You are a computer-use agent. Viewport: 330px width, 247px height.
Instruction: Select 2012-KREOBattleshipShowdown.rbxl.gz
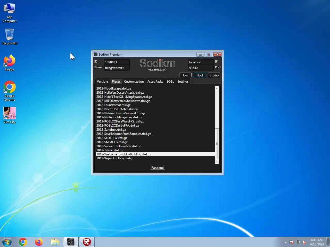(x=155, y=101)
